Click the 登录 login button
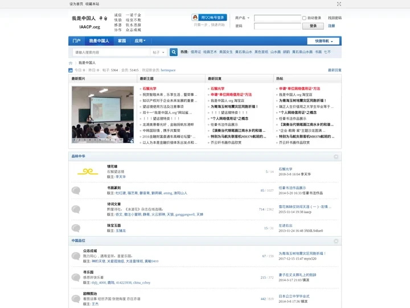The width and height of the screenshot is (410, 308). [313, 26]
